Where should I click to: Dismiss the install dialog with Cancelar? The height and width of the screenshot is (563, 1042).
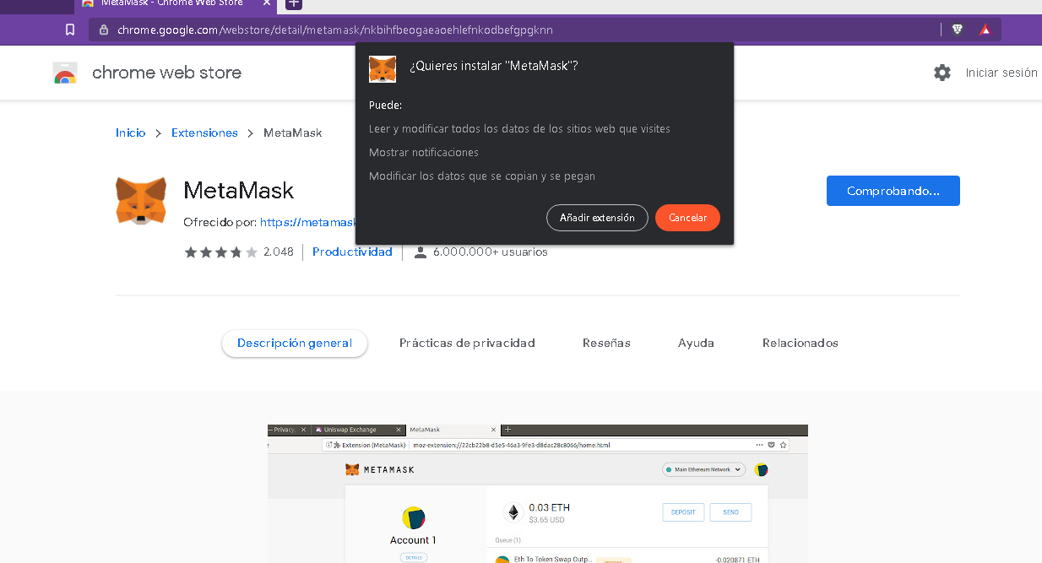(687, 218)
